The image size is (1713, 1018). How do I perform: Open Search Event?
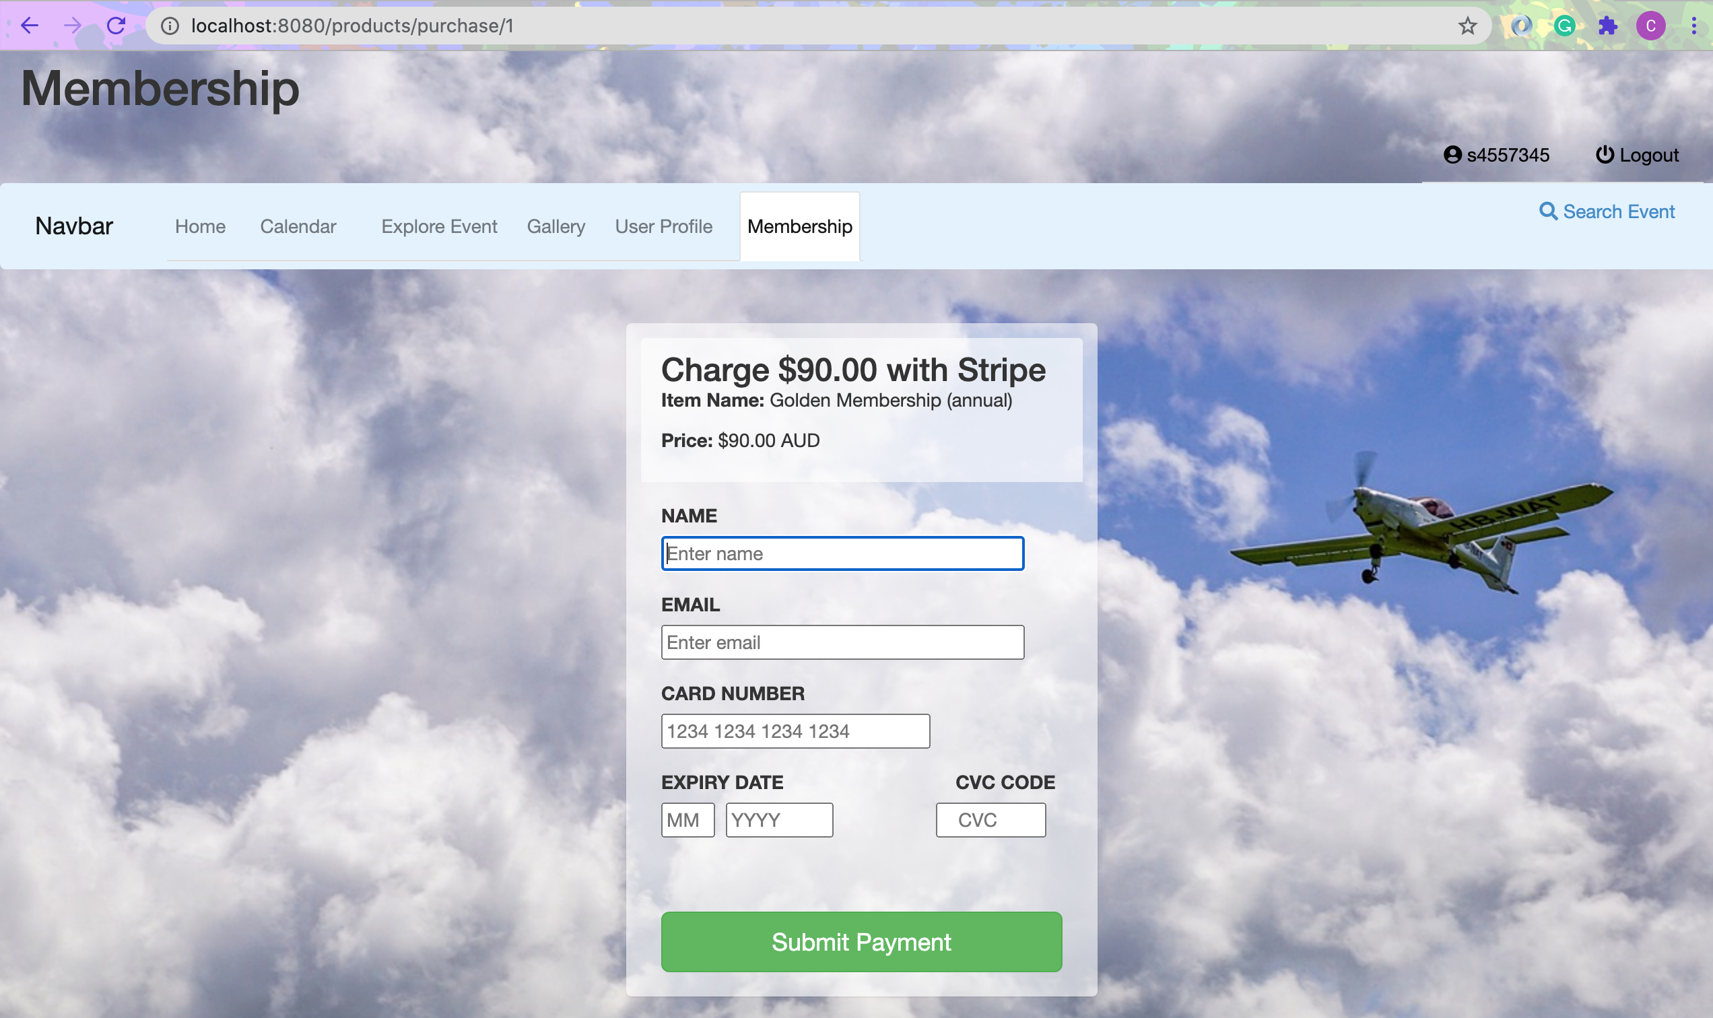(x=1607, y=211)
